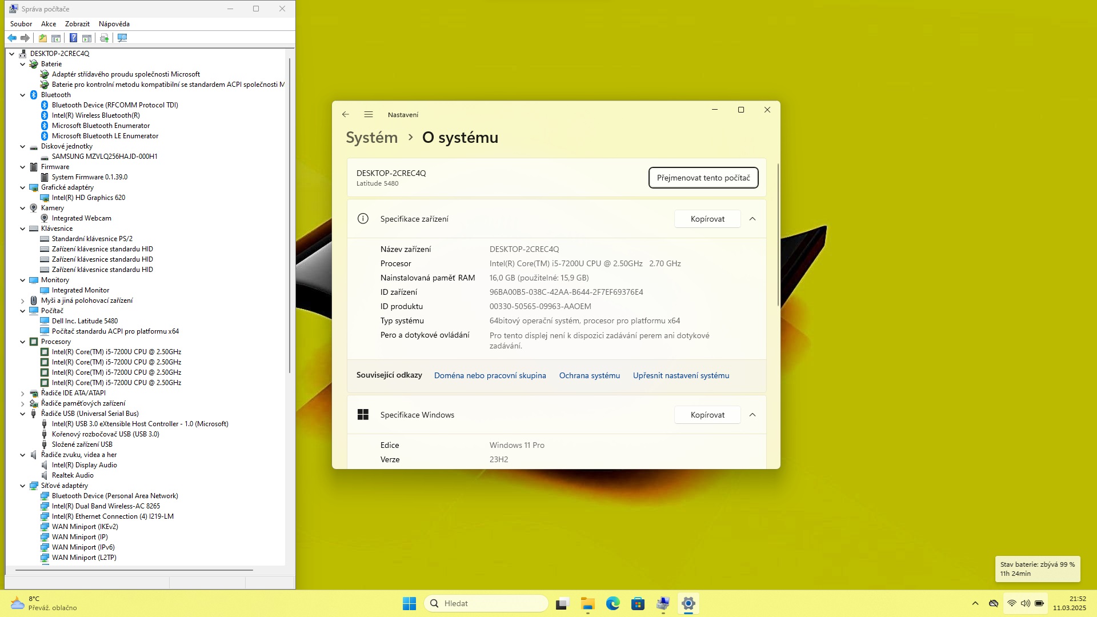Expand the Řadiče IDE ATA/ATAPI node
The width and height of the screenshot is (1097, 617).
tap(23, 393)
